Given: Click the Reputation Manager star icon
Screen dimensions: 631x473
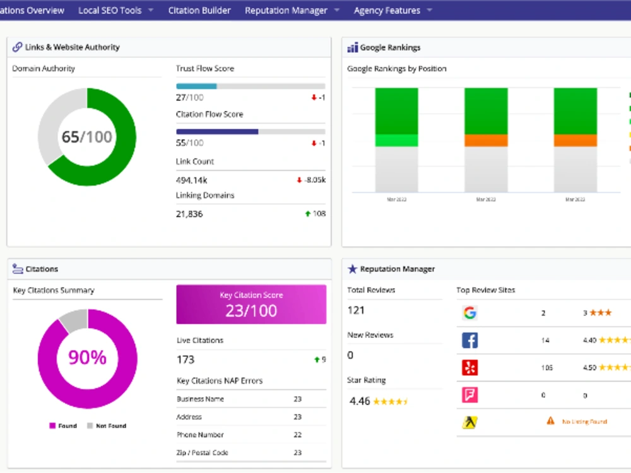Looking at the screenshot, I should click(353, 269).
